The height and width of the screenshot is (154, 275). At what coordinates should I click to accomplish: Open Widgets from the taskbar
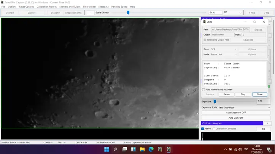[x=133, y=149]
